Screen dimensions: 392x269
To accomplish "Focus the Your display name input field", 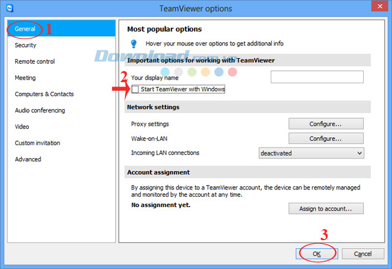I will 317,77.
